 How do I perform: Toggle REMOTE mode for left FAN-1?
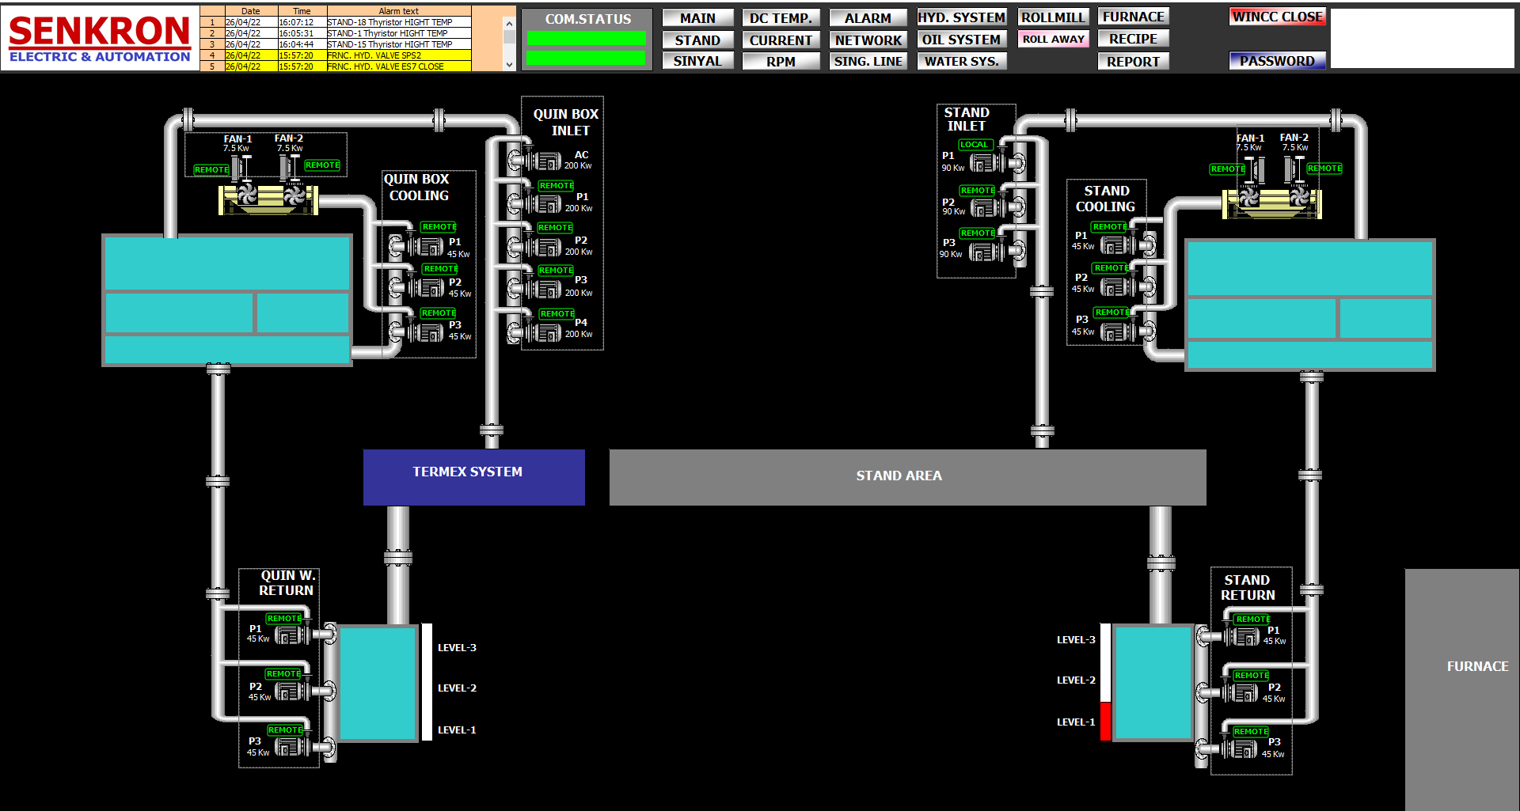click(x=211, y=170)
